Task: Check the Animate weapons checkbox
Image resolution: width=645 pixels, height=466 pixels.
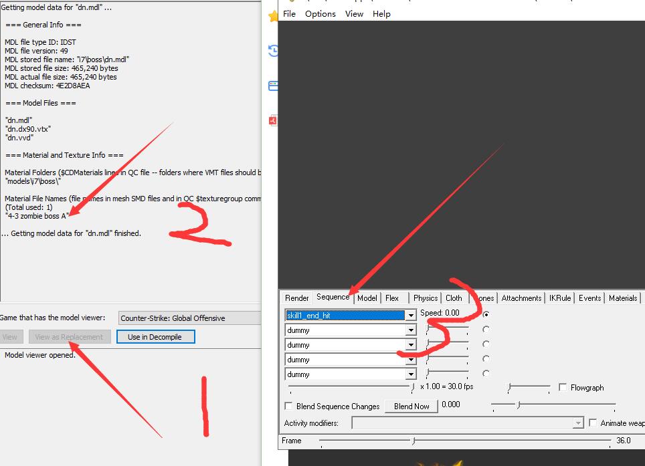Action: point(593,423)
